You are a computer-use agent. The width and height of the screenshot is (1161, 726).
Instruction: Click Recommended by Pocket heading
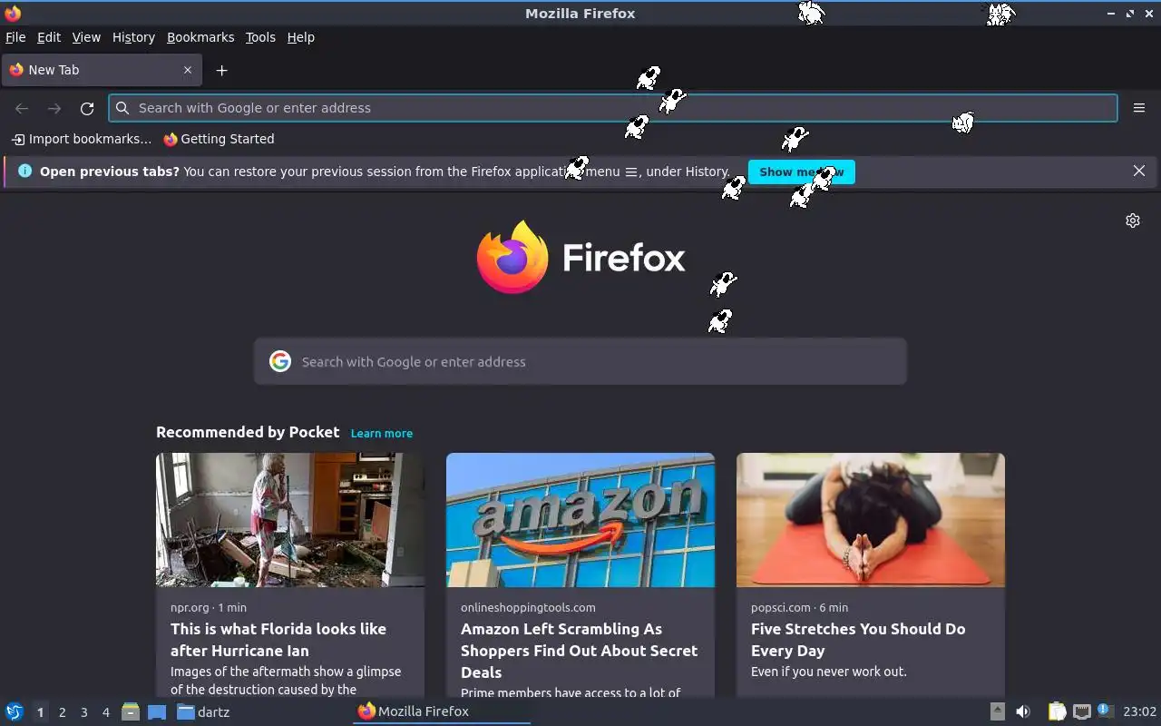point(248,432)
